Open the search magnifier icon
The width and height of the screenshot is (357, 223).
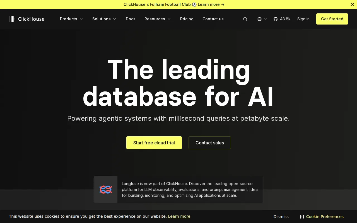245,19
